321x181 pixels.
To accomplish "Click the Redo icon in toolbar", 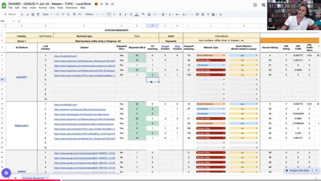I will tap(28, 15).
